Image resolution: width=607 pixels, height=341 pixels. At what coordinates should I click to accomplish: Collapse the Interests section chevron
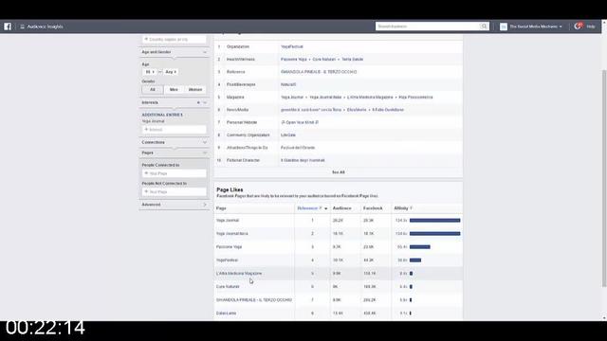(x=205, y=103)
